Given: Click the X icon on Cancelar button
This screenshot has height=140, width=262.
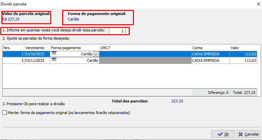Looking at the screenshot, I should (240, 134).
